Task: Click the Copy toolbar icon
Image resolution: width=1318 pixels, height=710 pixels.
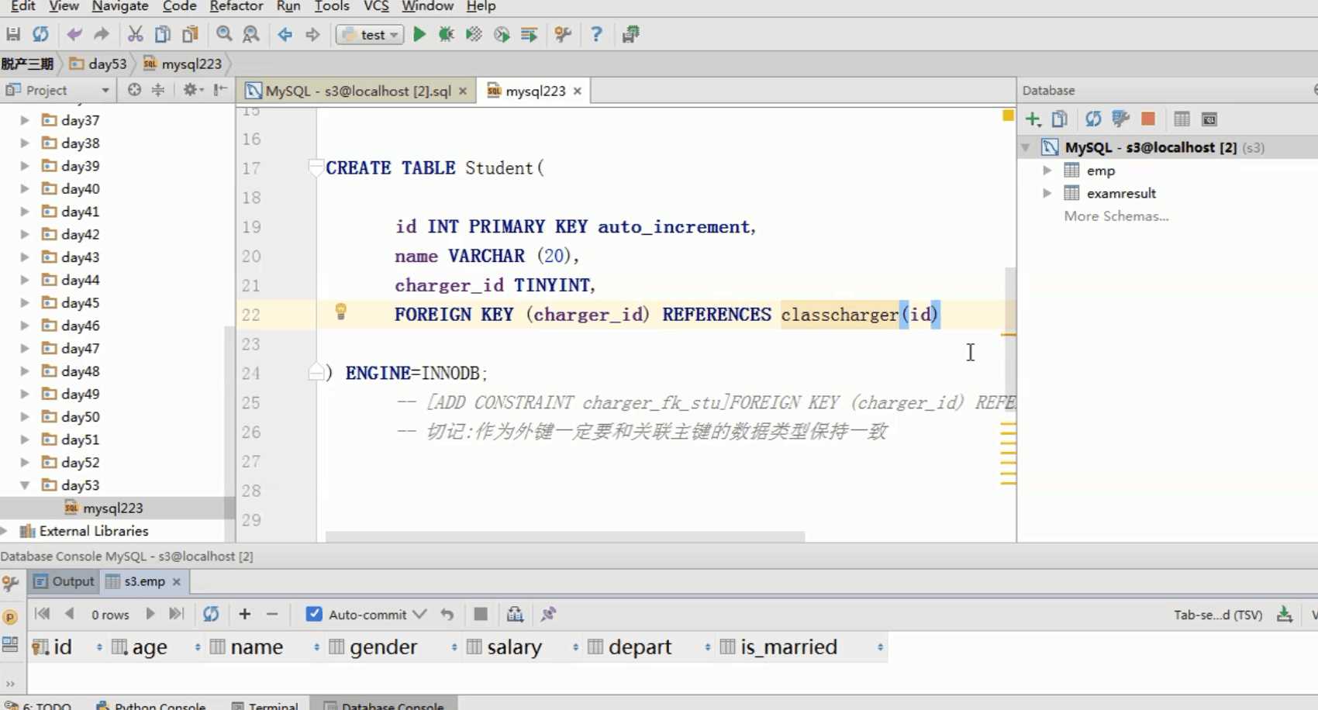Action: [x=163, y=34]
